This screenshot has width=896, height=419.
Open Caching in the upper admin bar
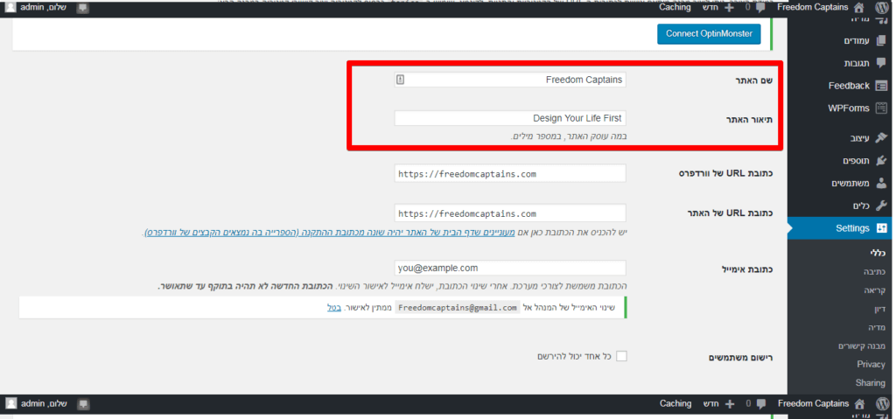tap(675, 7)
